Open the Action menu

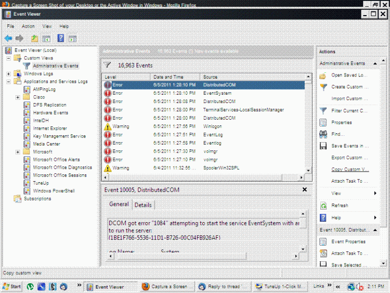[x=28, y=27]
